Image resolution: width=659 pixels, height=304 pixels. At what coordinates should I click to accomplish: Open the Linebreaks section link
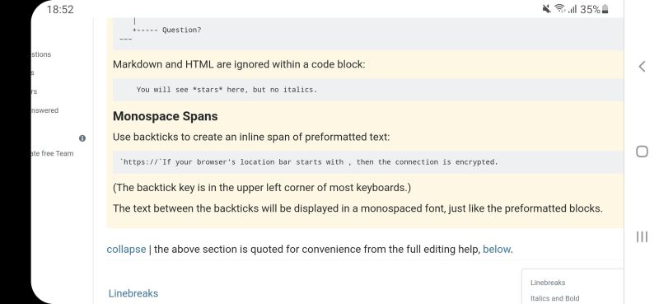point(133,293)
